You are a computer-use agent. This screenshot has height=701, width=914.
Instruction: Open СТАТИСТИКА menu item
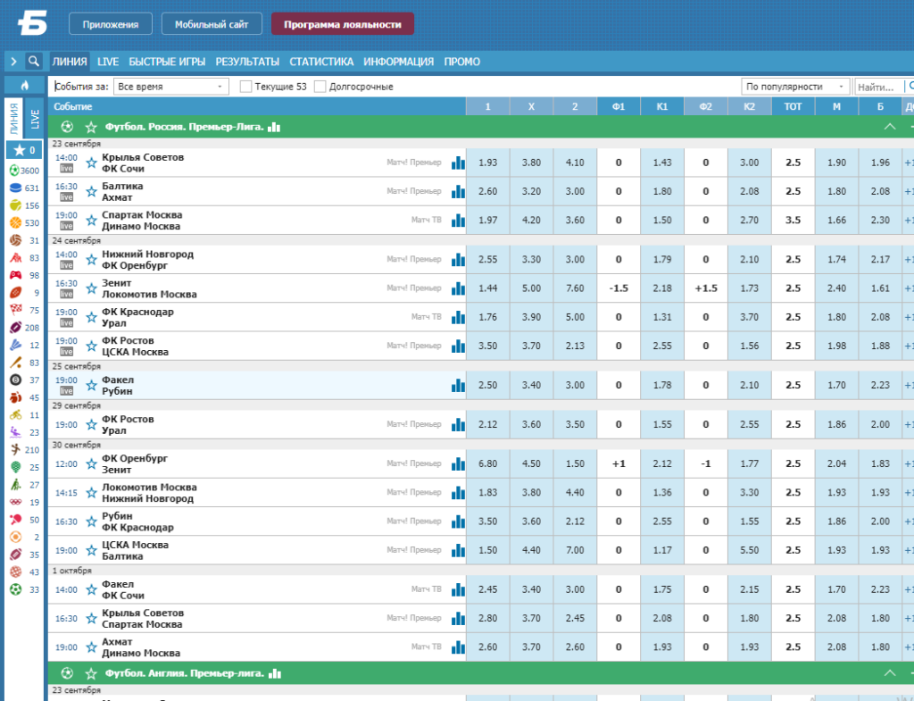click(321, 62)
